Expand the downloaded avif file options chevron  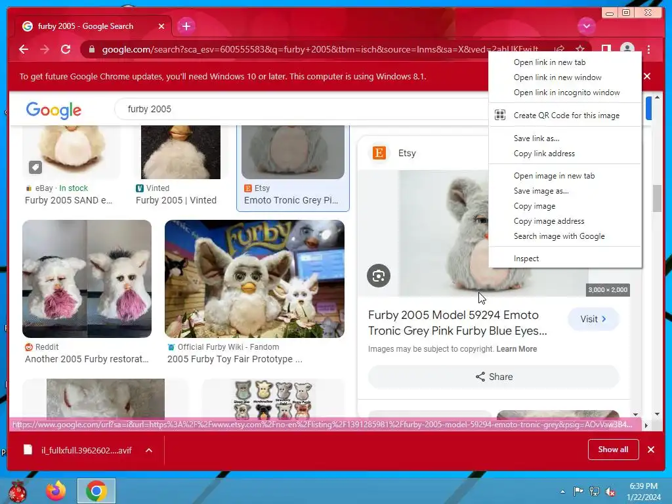point(149,450)
